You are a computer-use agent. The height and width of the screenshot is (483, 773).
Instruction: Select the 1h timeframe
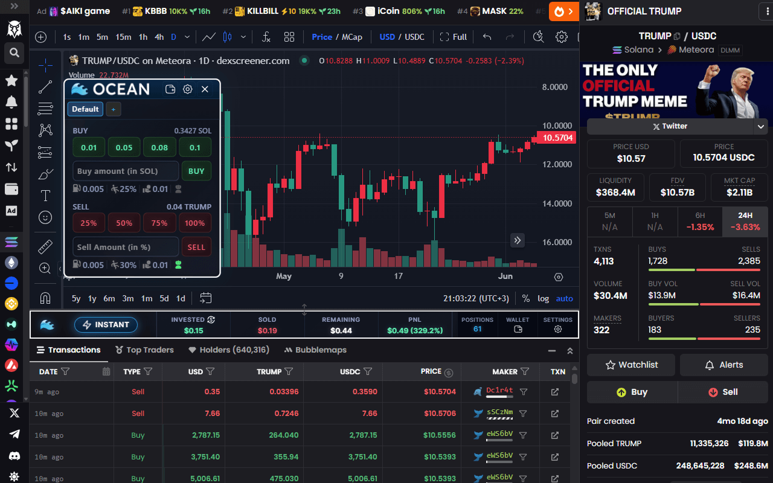[x=143, y=37]
